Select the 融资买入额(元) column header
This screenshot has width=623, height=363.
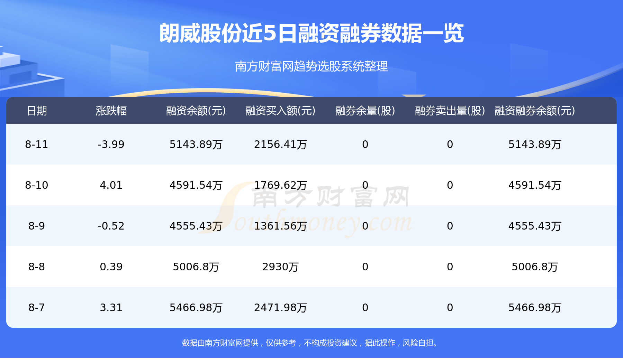280,111
